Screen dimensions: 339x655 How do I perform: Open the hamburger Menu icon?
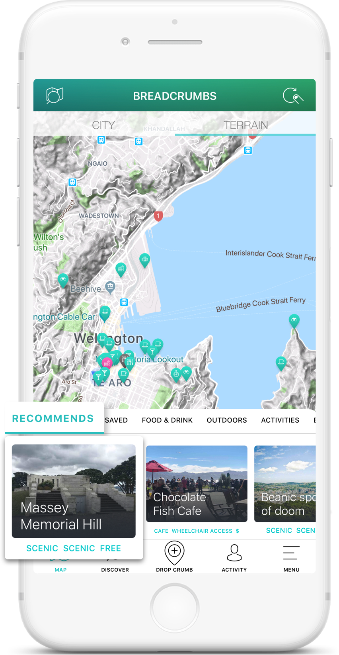click(x=291, y=553)
